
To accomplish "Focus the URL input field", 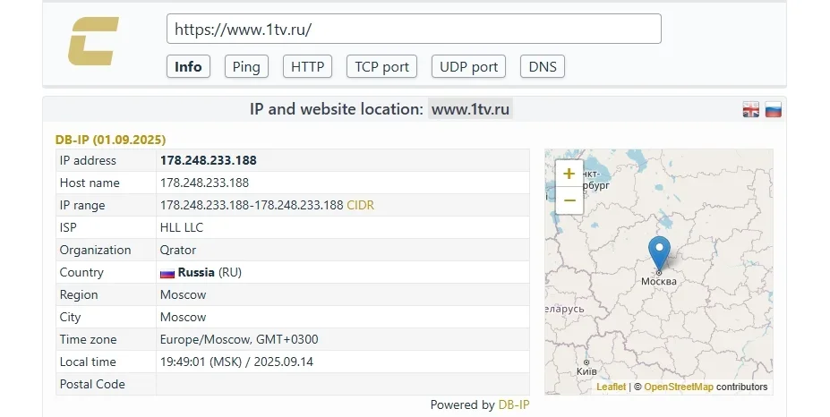I will [x=414, y=30].
